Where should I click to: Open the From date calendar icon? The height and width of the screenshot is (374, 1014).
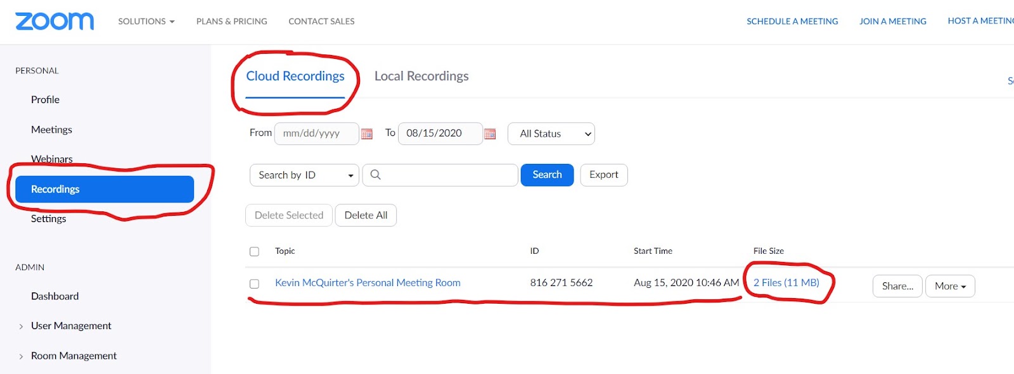(x=366, y=134)
